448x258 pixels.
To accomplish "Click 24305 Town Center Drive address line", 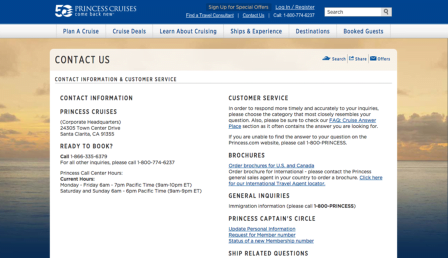I will pos(90,128).
